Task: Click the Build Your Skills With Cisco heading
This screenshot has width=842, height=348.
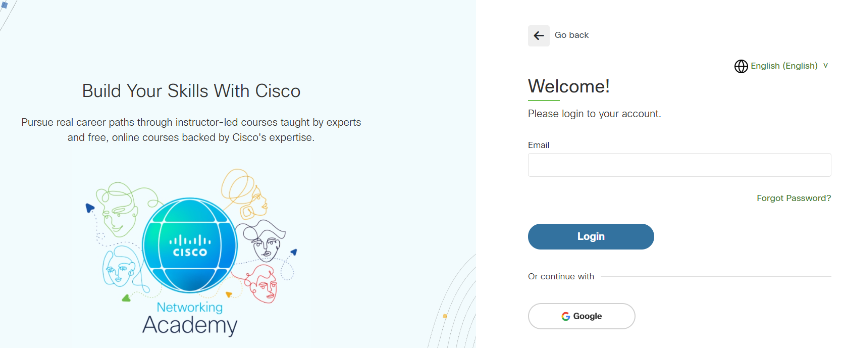Action: [x=191, y=91]
